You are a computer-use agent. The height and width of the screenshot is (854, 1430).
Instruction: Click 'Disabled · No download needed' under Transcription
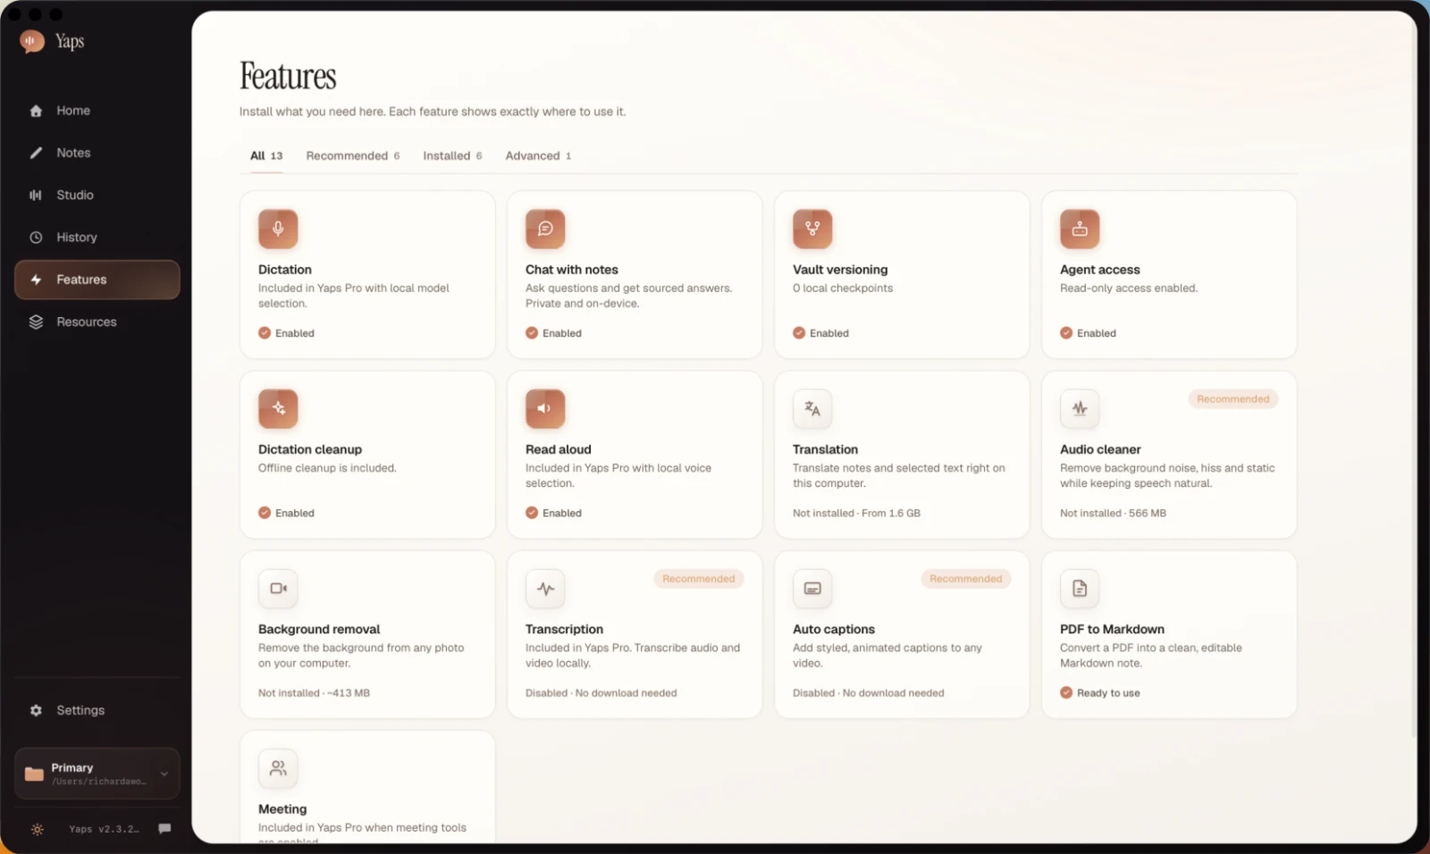601,693
